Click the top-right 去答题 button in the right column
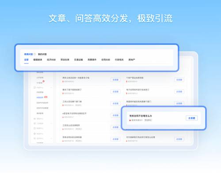Viewport: 221px width, 173px height. [x=179, y=80]
